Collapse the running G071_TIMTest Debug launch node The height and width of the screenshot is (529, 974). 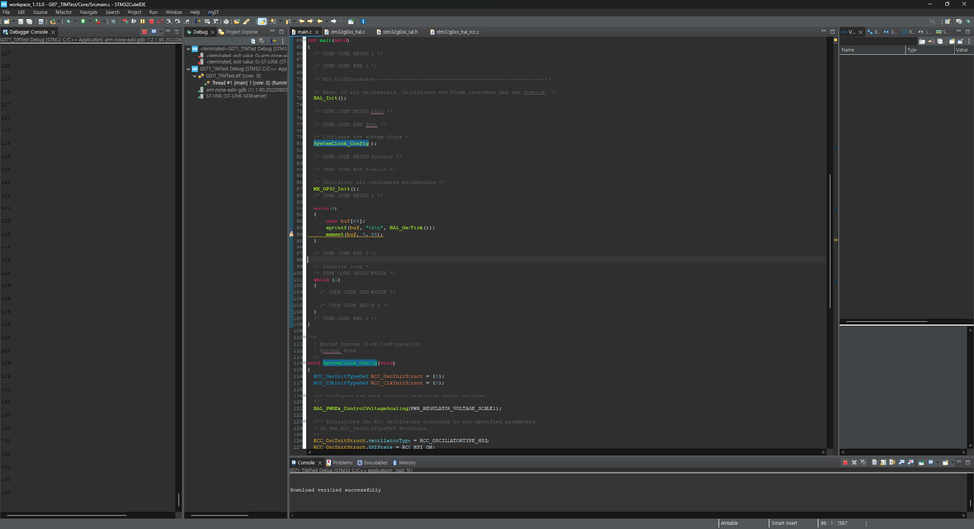pyautogui.click(x=188, y=69)
